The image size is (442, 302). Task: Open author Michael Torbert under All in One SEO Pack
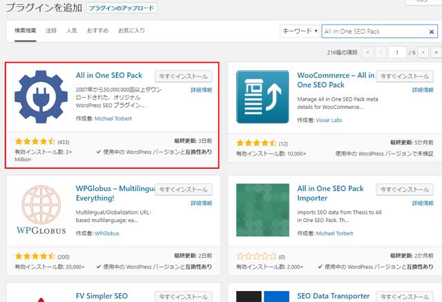pos(113,119)
